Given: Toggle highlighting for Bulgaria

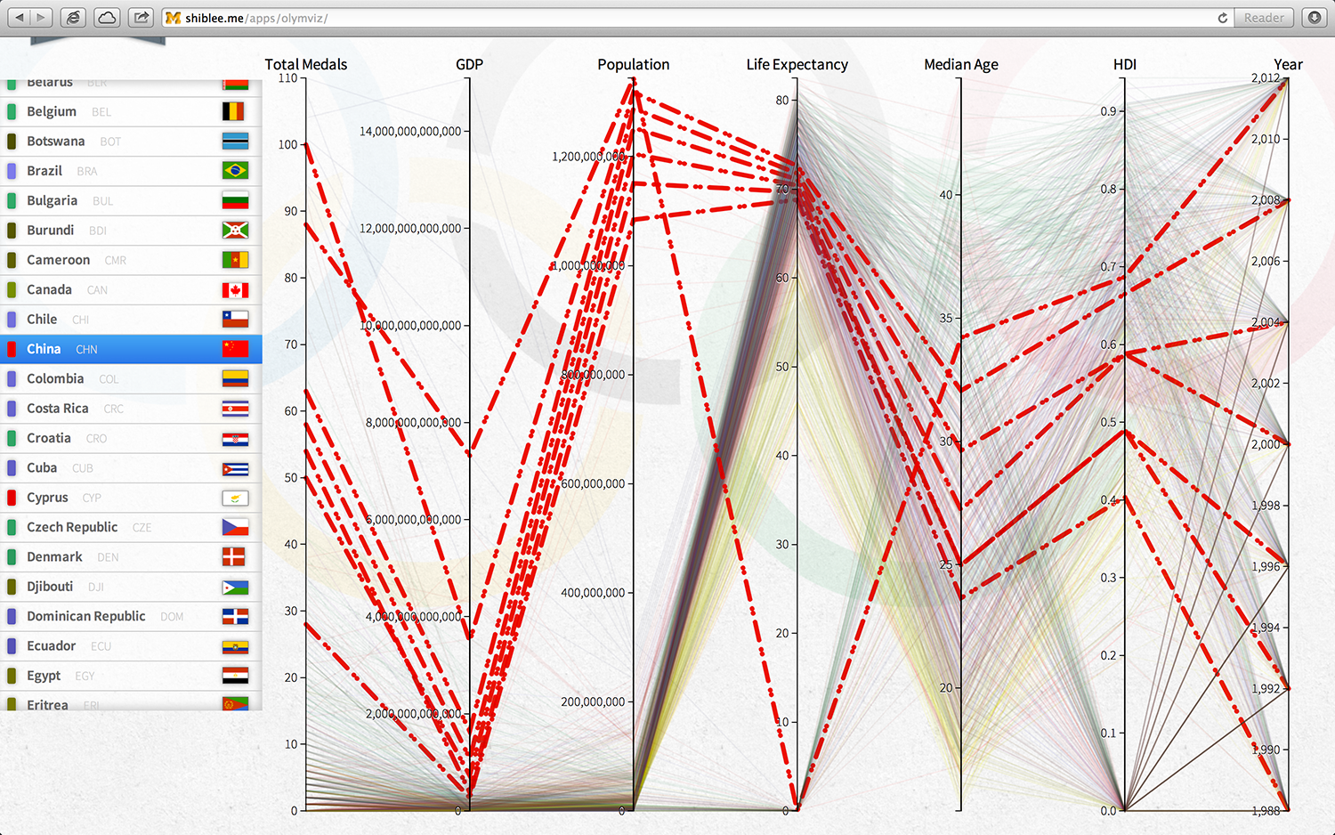Looking at the screenshot, I should pos(107,200).
